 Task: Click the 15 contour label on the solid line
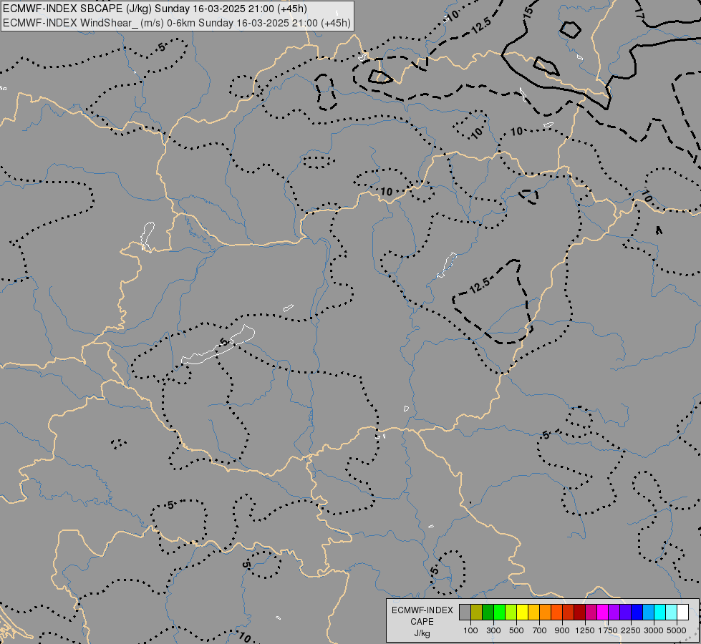coord(529,12)
